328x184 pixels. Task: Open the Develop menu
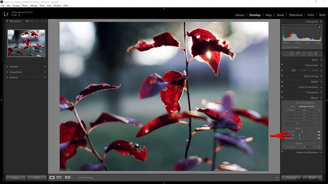pyautogui.click(x=16, y=5)
